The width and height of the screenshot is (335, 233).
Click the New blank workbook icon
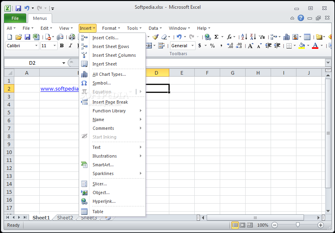(x=10, y=37)
